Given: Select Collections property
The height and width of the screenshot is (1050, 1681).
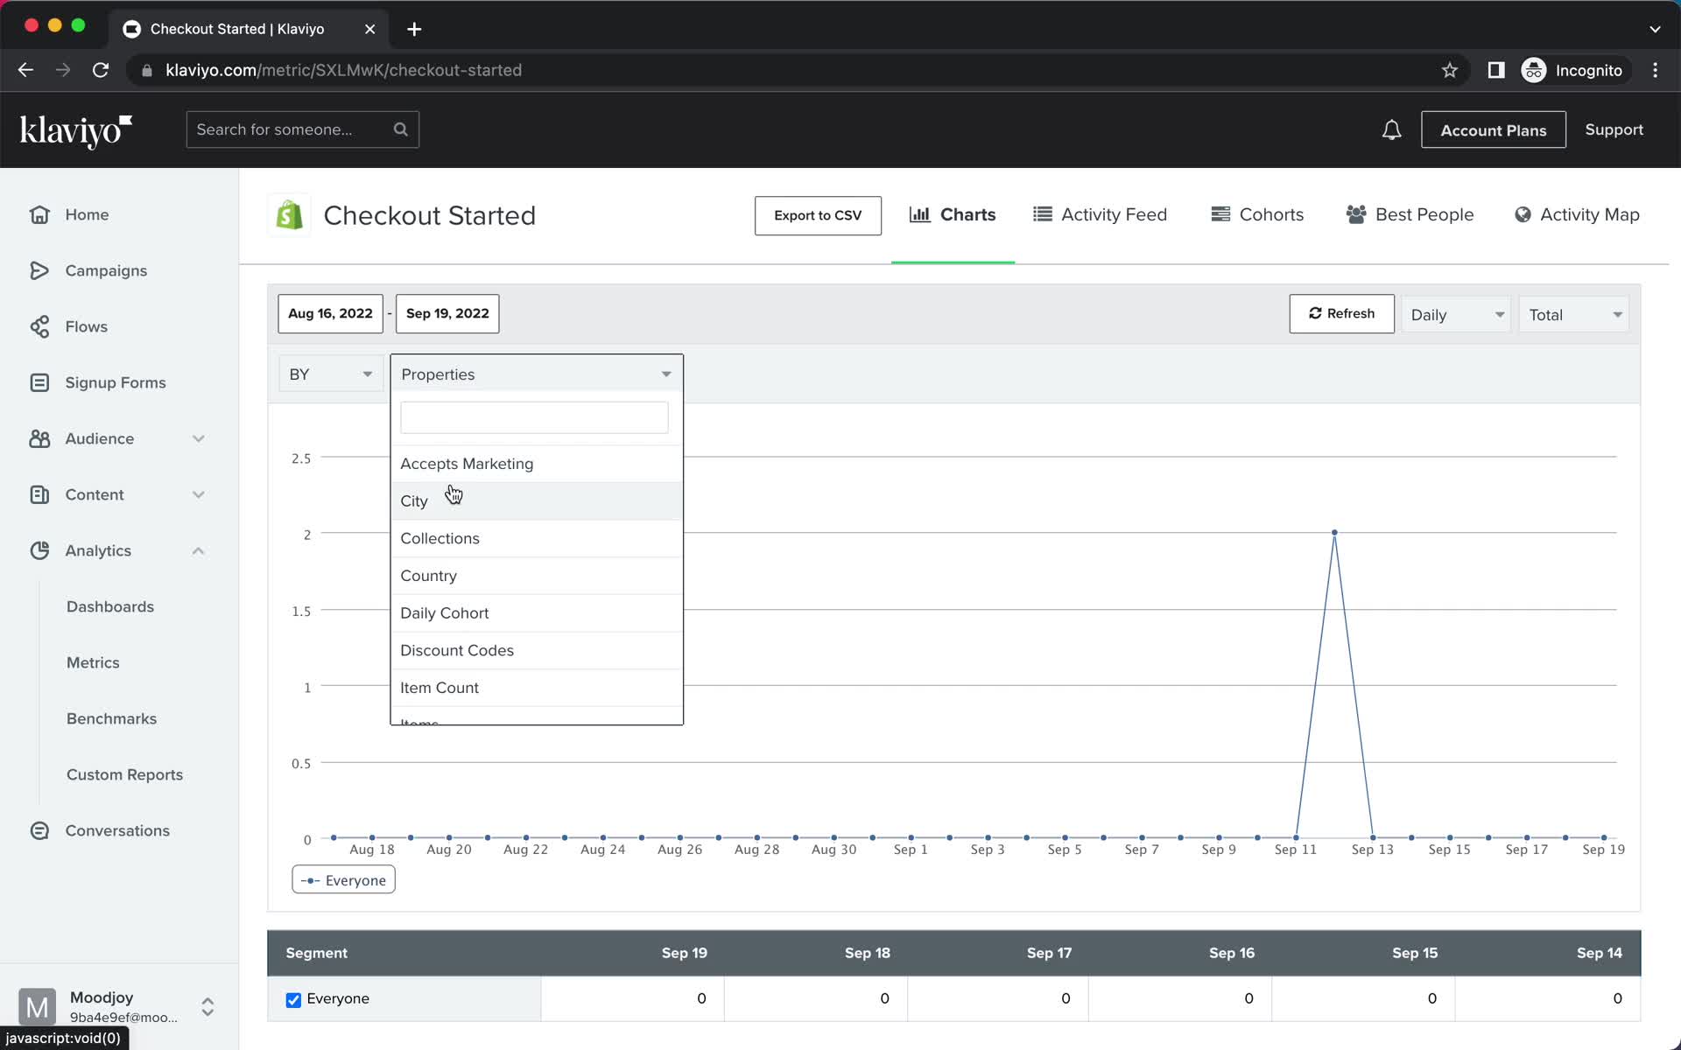Looking at the screenshot, I should pos(537,538).
